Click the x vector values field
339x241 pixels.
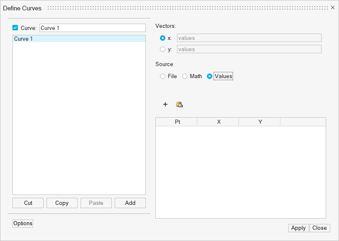[249, 38]
